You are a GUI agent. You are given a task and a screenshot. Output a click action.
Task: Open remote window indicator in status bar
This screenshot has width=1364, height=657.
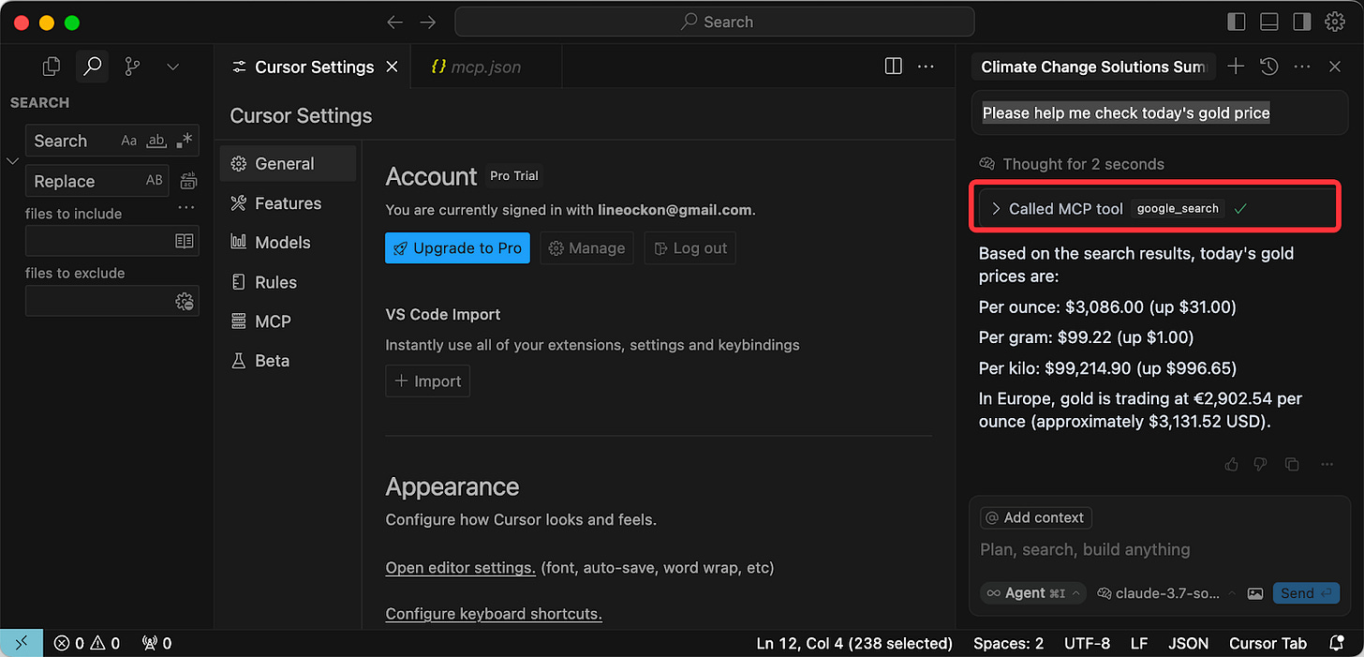22,643
